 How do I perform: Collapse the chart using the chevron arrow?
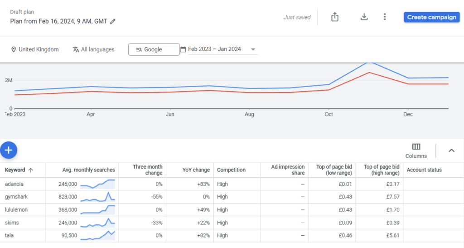tap(451, 151)
